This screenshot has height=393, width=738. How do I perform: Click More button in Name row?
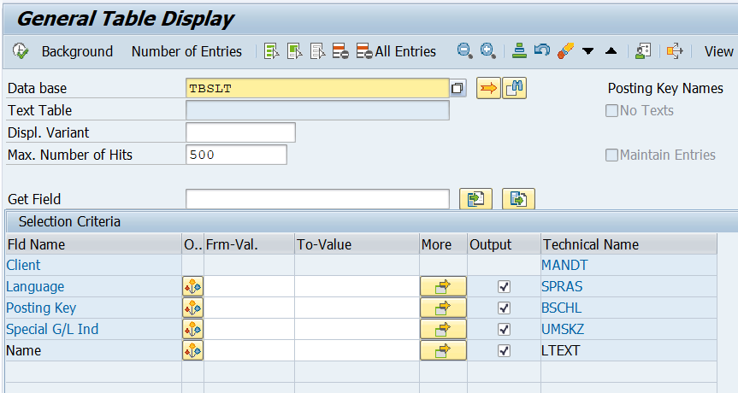tap(443, 350)
